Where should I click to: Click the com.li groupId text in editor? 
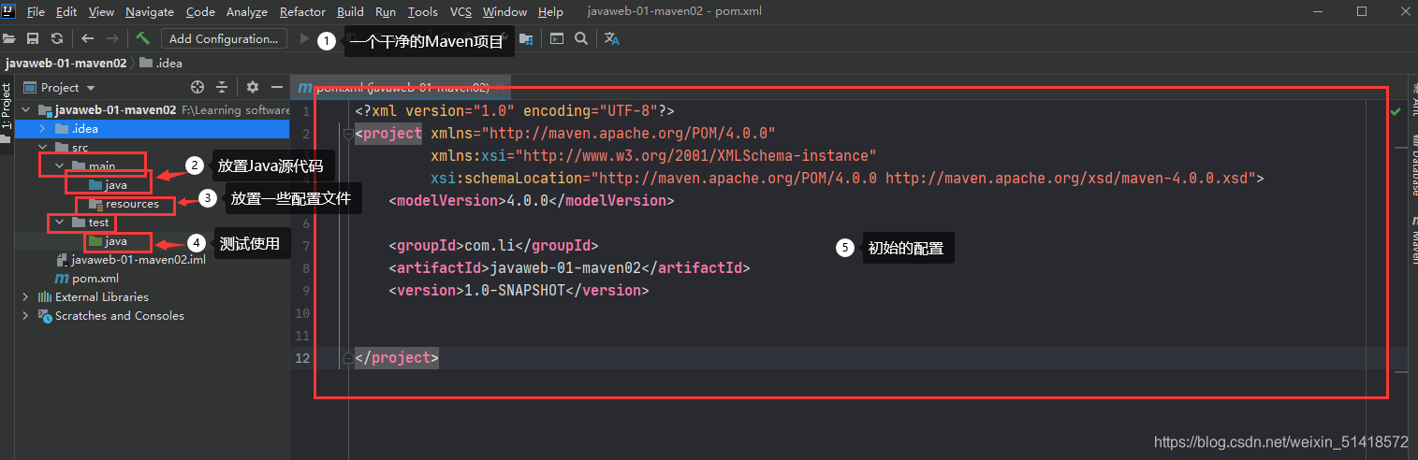coord(490,246)
